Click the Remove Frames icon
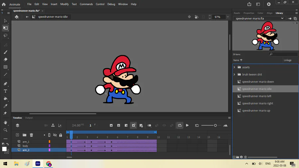Screen dimensions: 299x168 [141, 125]
